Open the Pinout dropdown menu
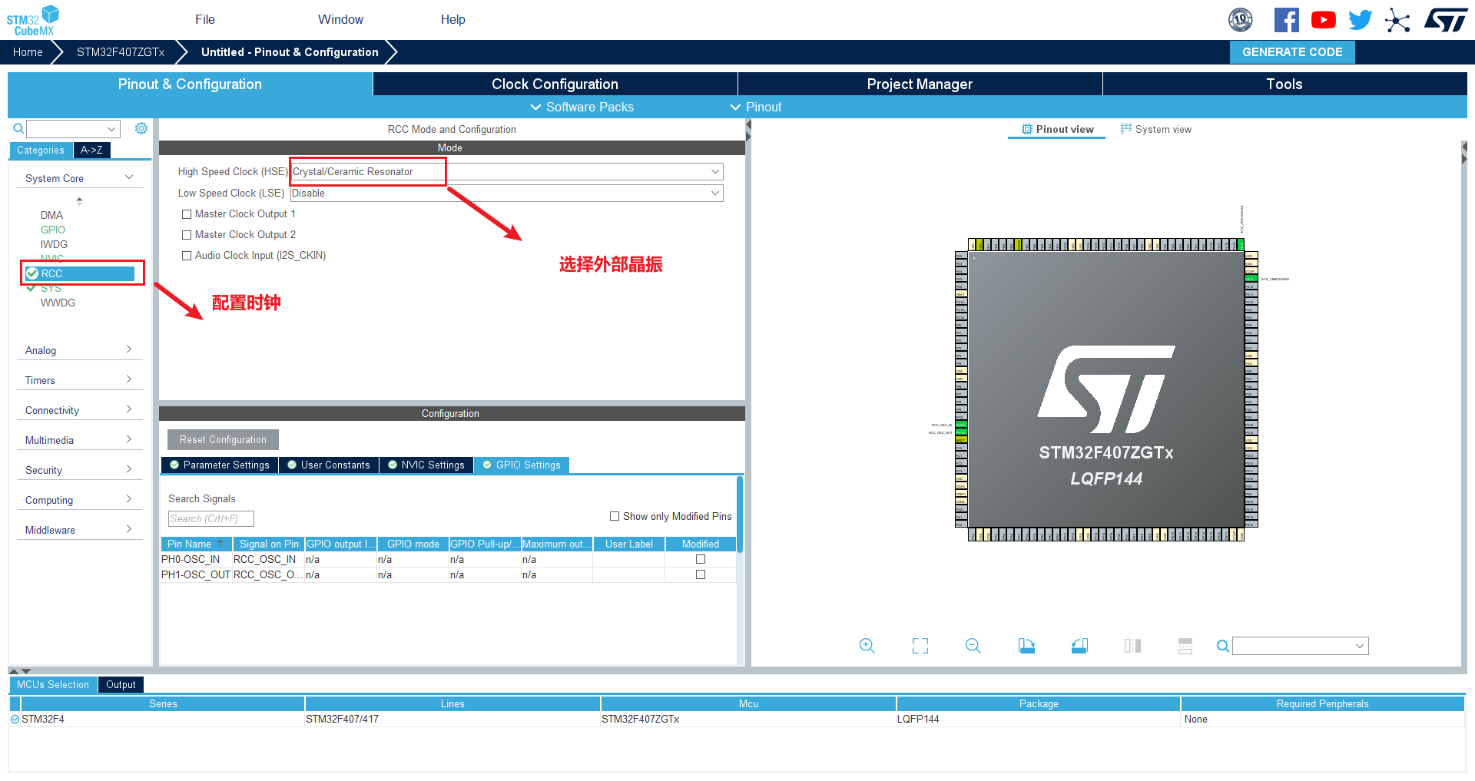 (756, 108)
